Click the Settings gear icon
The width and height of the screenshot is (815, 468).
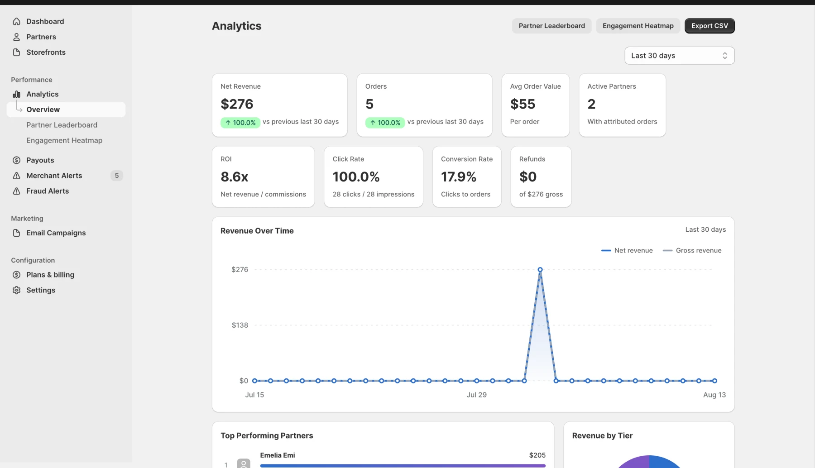coord(17,290)
